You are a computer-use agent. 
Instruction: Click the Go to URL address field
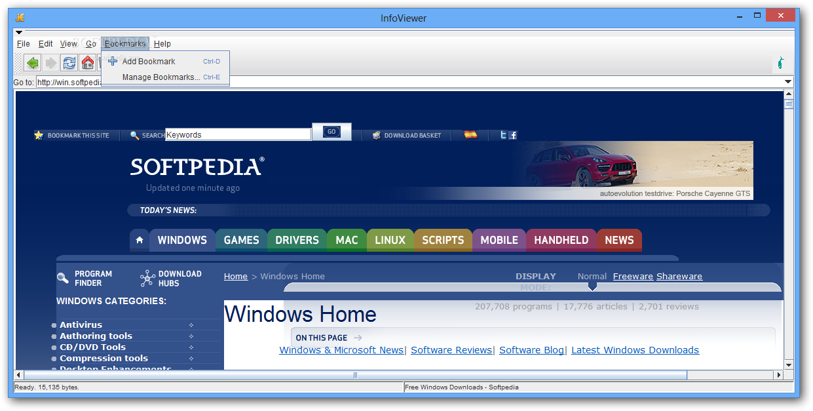click(409, 82)
